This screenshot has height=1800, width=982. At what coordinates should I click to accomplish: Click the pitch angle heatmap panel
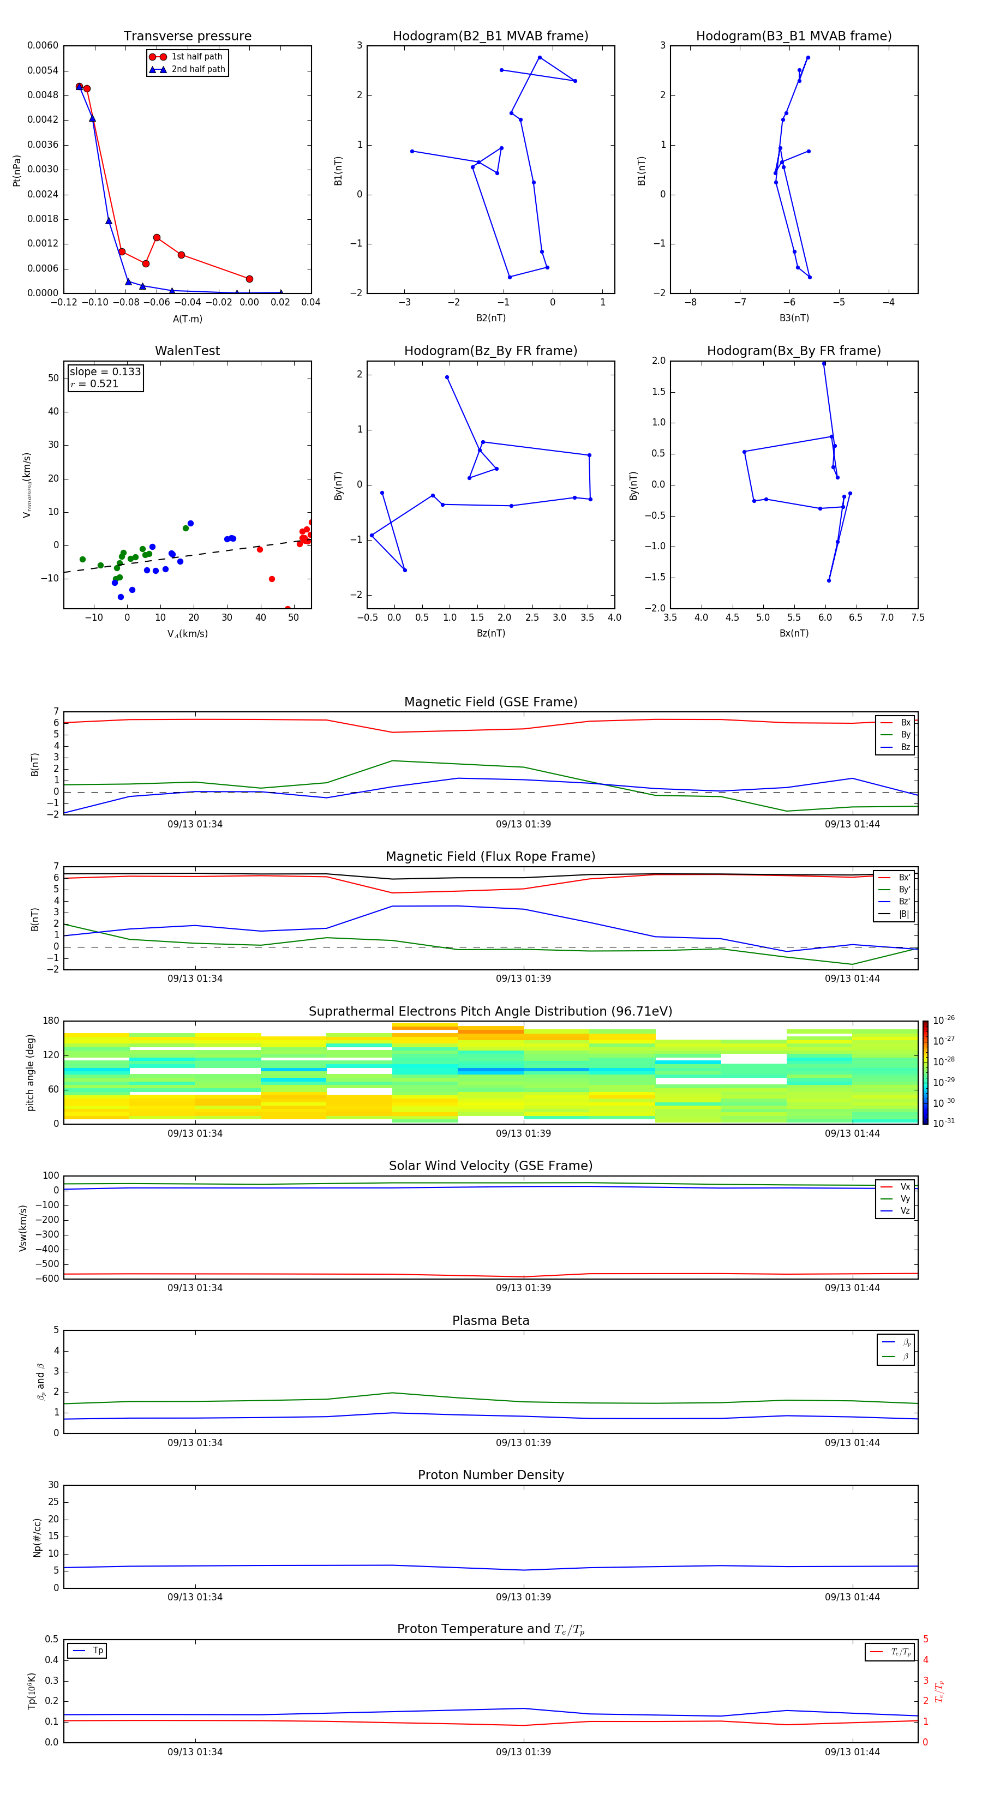tap(490, 1072)
